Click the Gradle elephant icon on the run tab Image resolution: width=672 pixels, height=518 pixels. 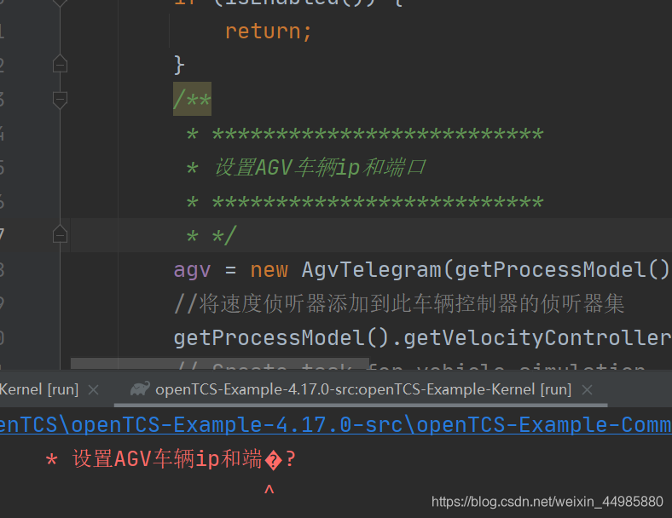pos(140,389)
